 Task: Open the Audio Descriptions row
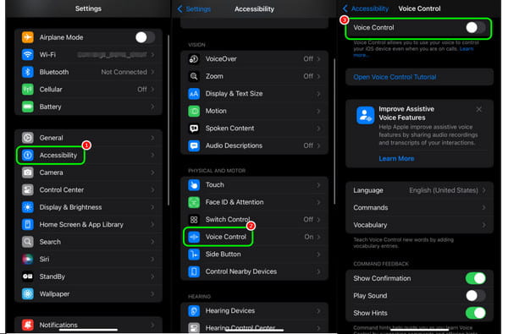click(254, 145)
